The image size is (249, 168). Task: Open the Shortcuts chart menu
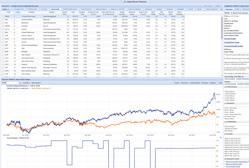click(205, 83)
